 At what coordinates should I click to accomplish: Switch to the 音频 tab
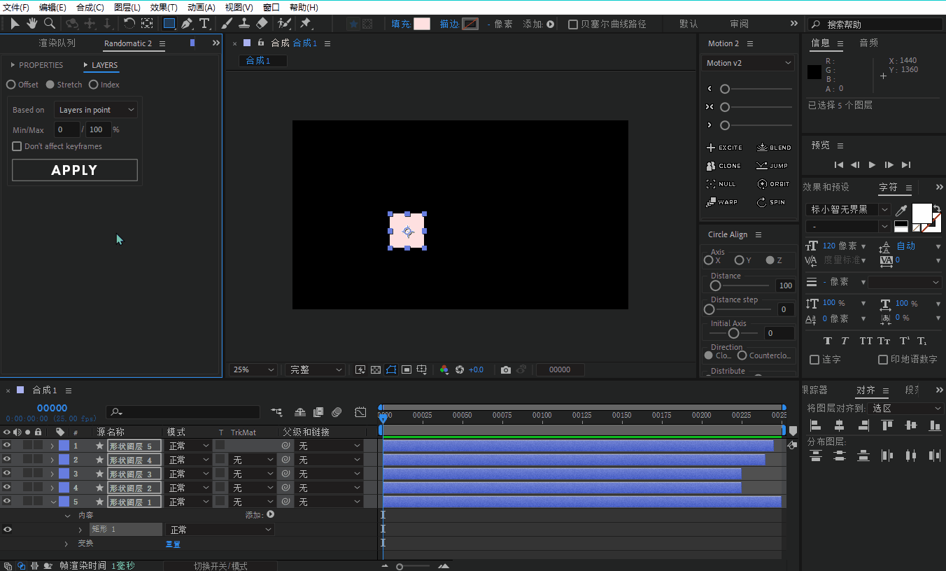(x=869, y=43)
